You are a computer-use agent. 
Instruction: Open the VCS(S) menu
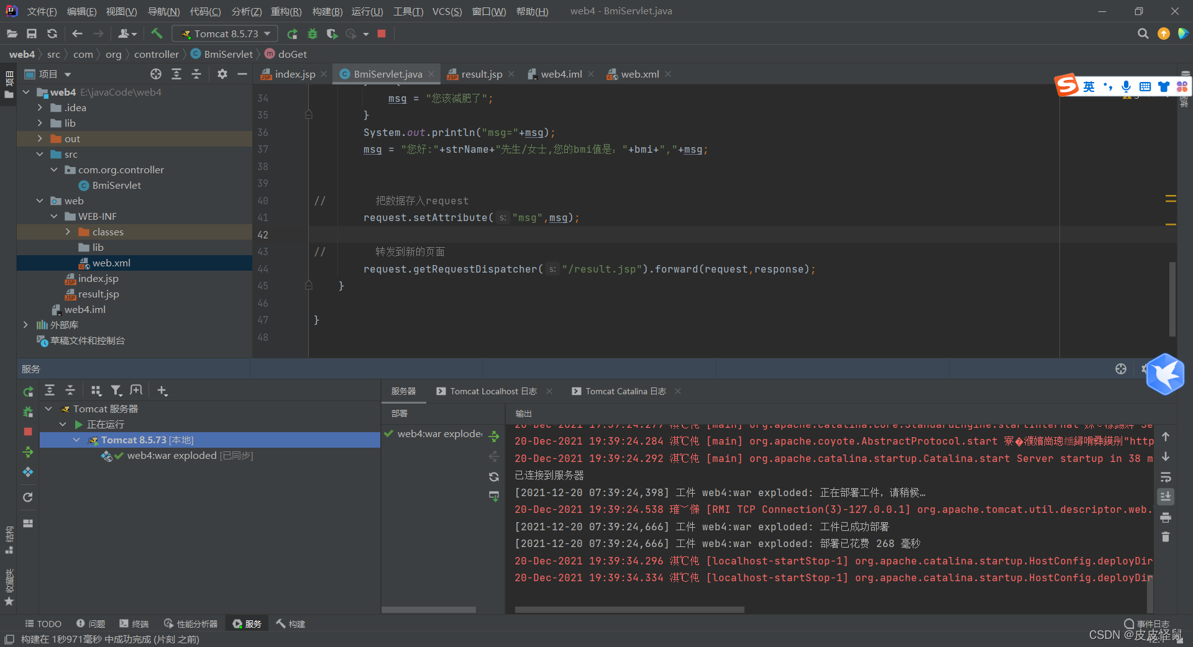447,11
